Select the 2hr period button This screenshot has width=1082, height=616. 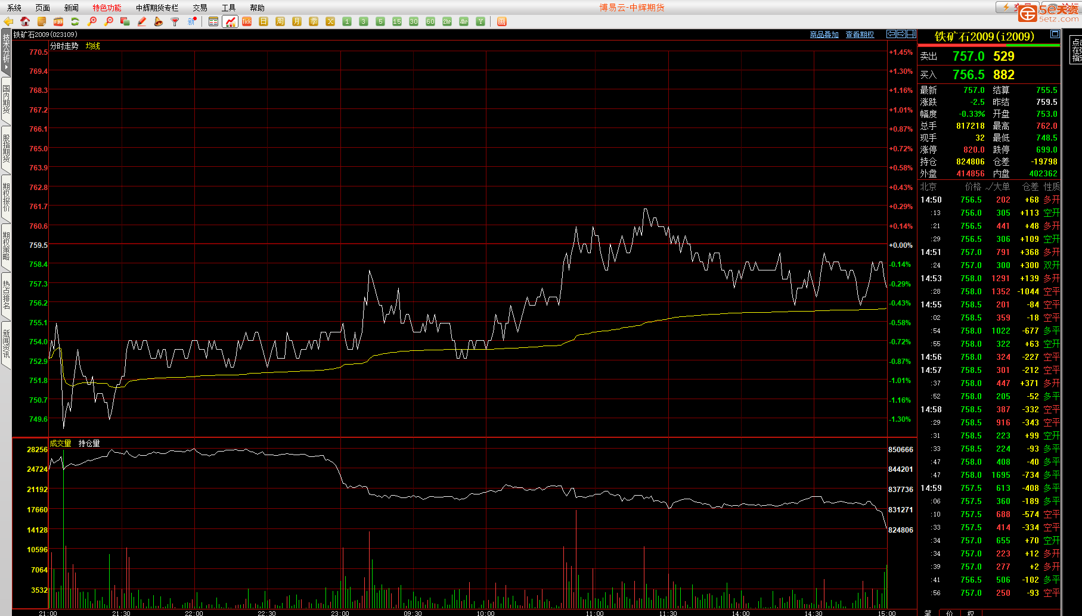tap(447, 21)
